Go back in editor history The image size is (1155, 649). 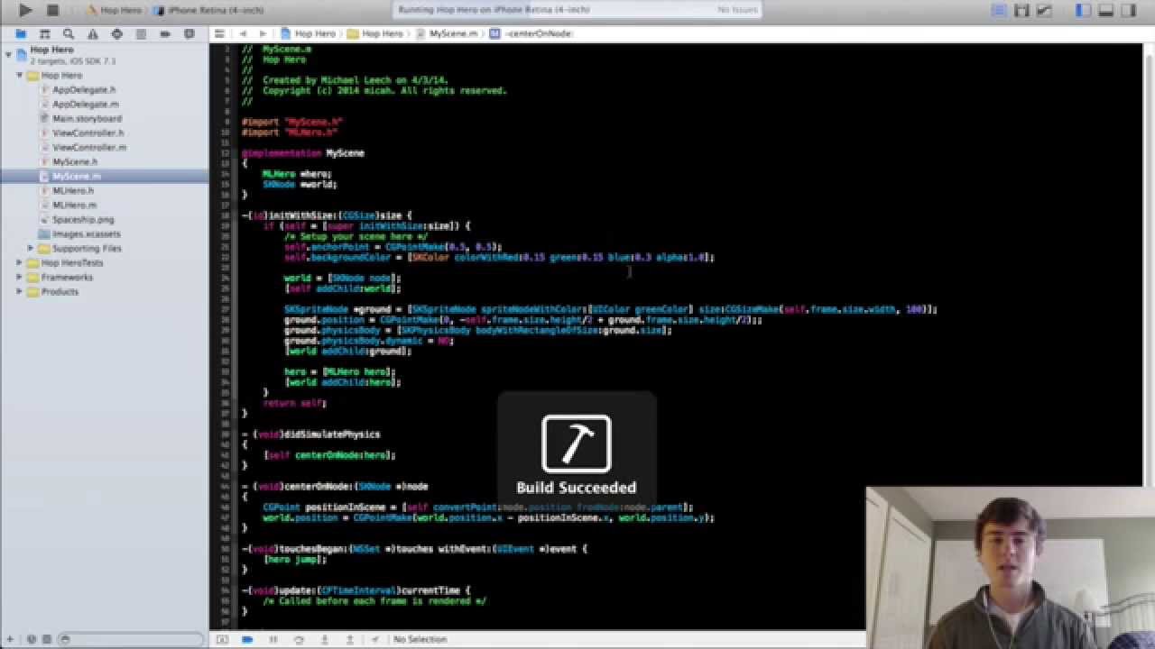(x=242, y=33)
